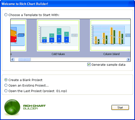Click the Start button

[x=120, y=108]
